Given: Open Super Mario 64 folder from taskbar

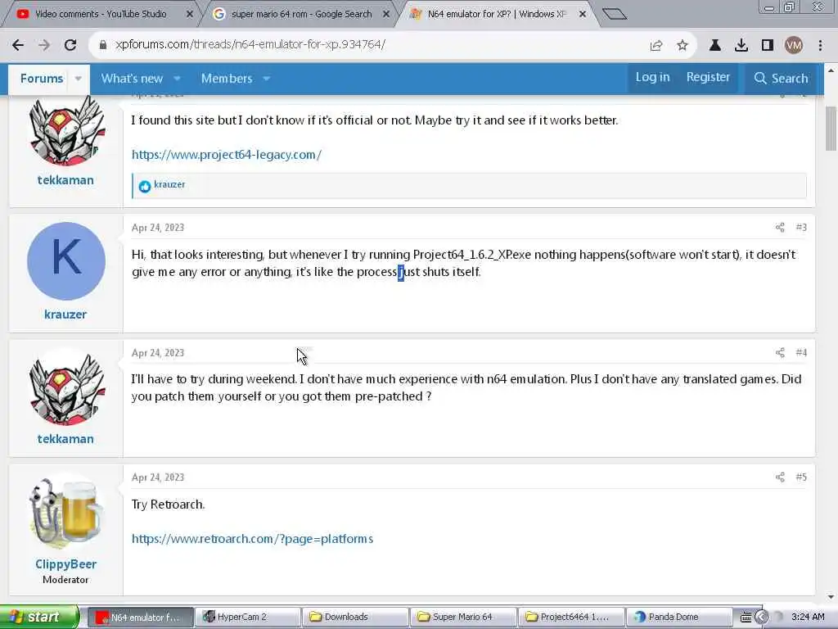Looking at the screenshot, I should 463,618.
